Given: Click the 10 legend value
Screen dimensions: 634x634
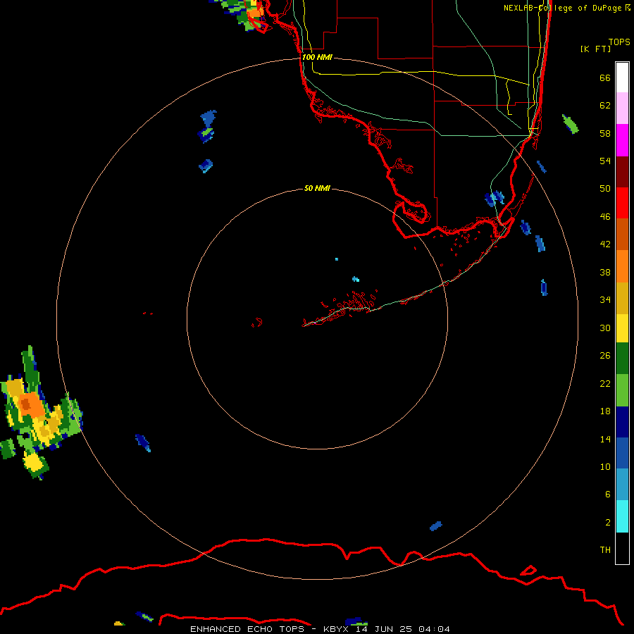Looking at the screenshot, I should pyautogui.click(x=605, y=467).
